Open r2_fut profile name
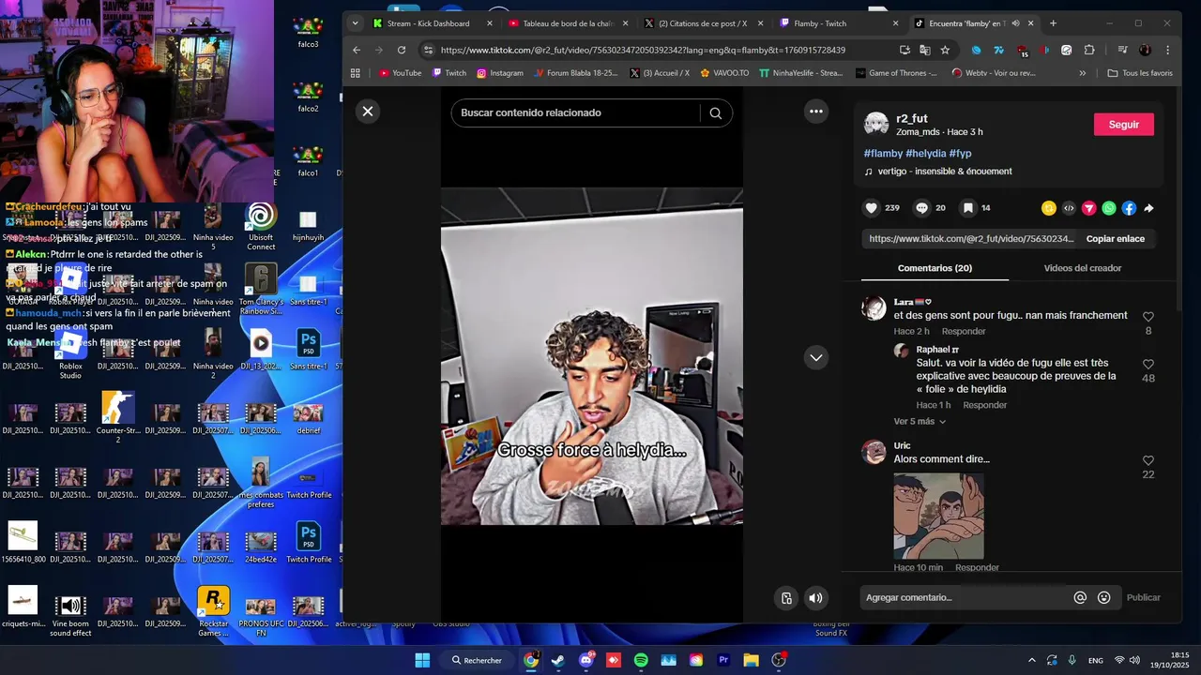The height and width of the screenshot is (675, 1201). click(x=912, y=118)
